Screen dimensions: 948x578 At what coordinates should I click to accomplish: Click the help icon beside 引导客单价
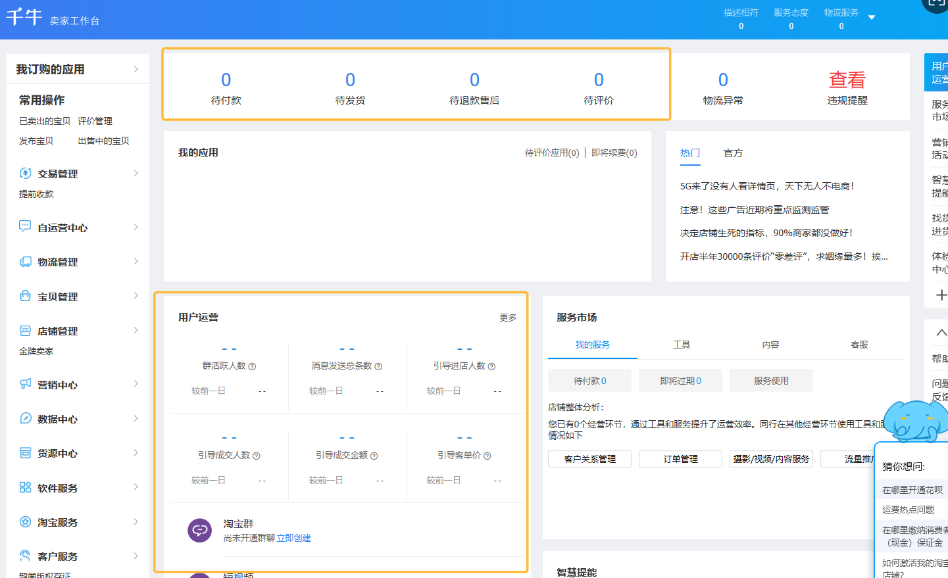pos(487,456)
